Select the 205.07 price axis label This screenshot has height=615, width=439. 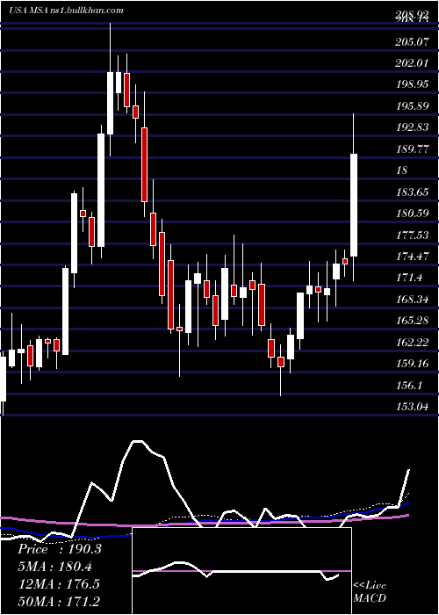(x=412, y=41)
